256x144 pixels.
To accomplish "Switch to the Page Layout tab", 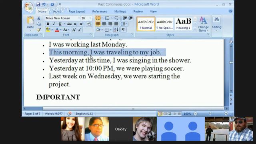I will (76, 12).
